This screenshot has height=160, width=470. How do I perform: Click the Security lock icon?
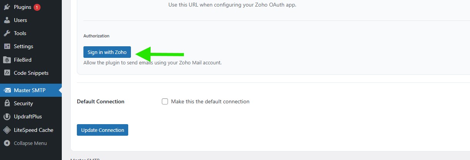coord(7,103)
